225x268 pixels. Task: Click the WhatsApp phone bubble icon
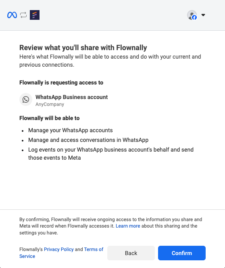(26, 99)
